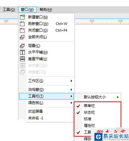Open the 工具(O) menu

(x=9, y=10)
